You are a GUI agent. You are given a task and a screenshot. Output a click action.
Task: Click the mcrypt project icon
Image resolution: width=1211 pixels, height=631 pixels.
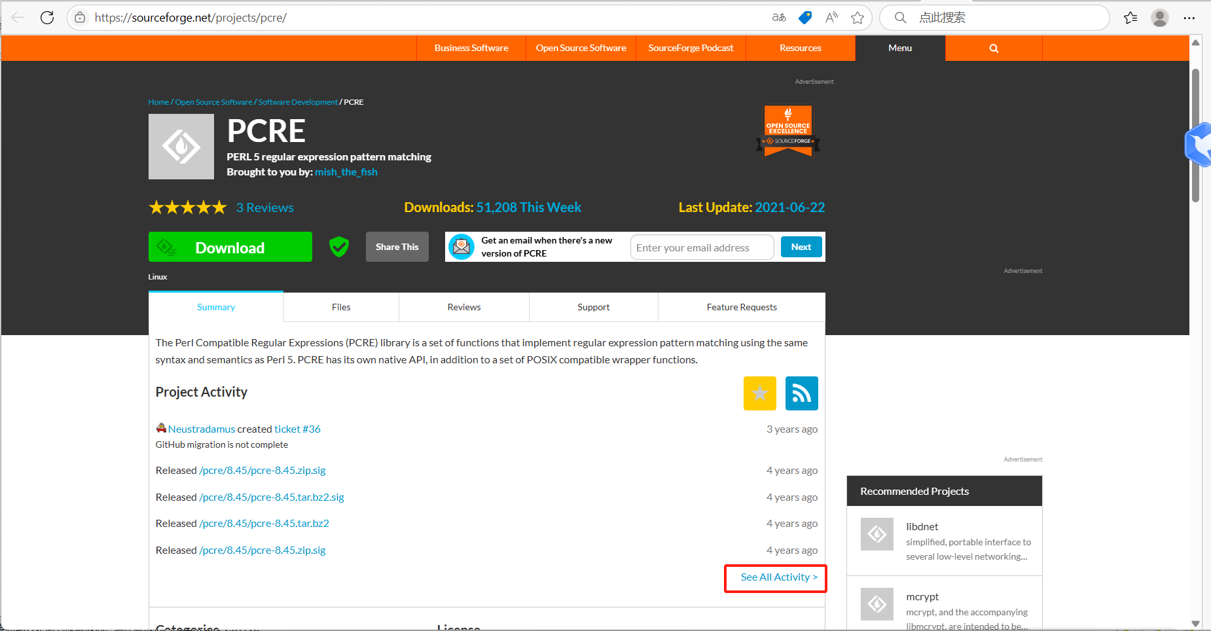pos(877,604)
